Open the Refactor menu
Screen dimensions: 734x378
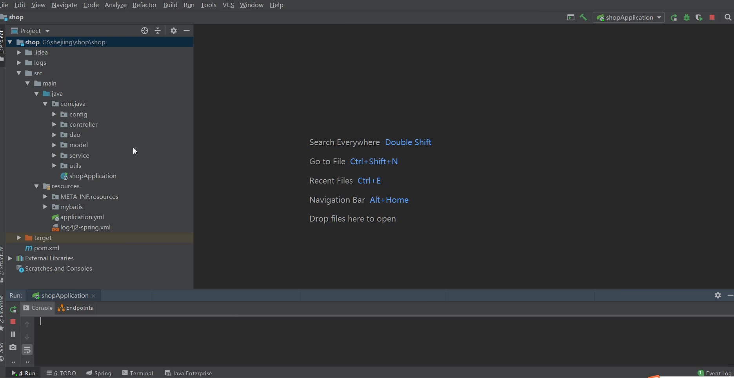point(144,5)
